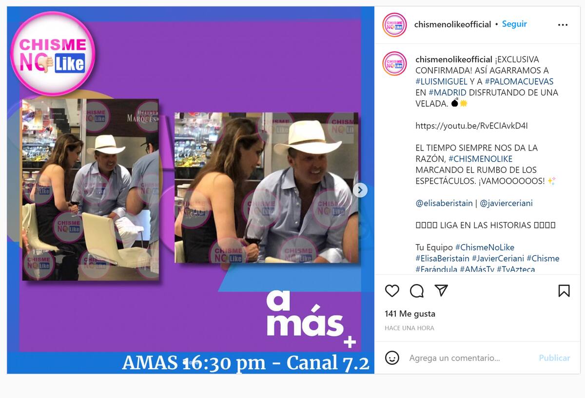Open comments via speech bubble icon
This screenshot has height=398, width=585.
(417, 291)
